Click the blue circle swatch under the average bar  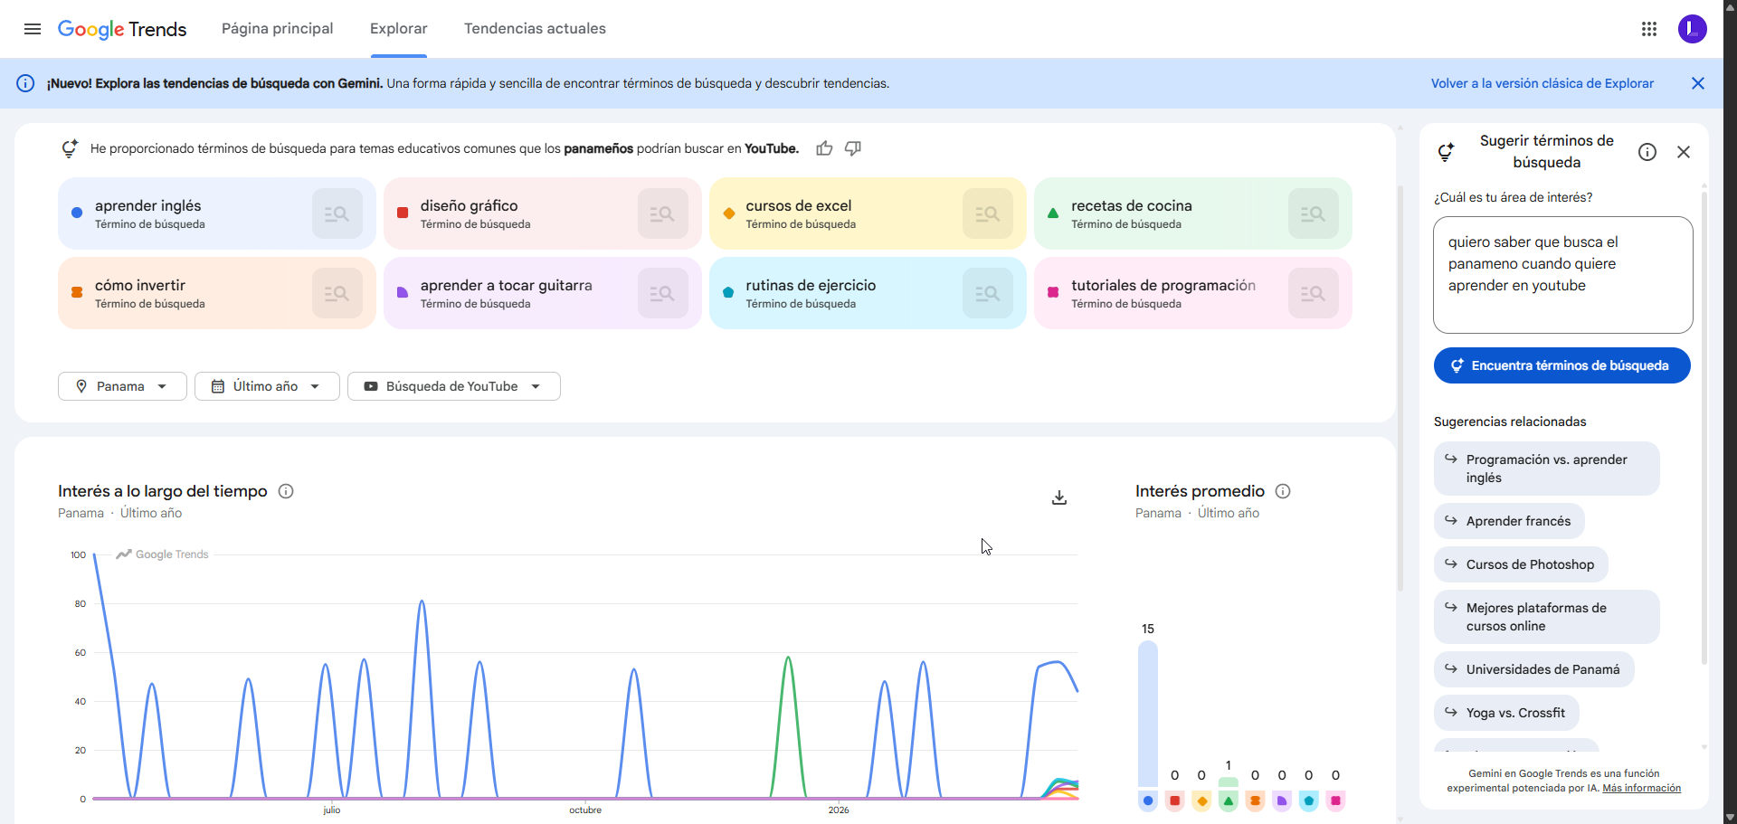[1148, 800]
